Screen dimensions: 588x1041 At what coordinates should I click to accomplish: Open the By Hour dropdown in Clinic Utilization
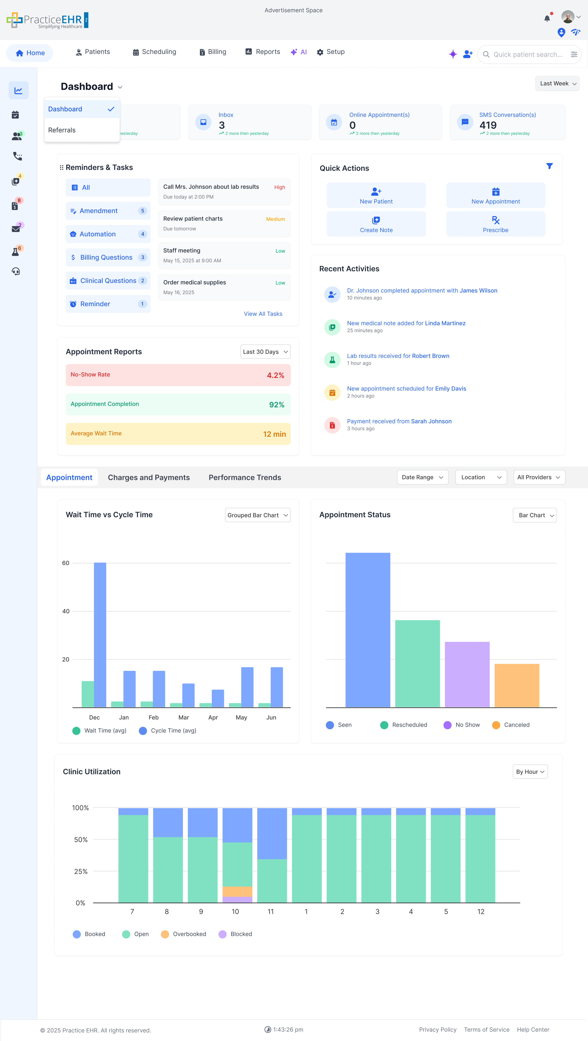[x=530, y=771]
